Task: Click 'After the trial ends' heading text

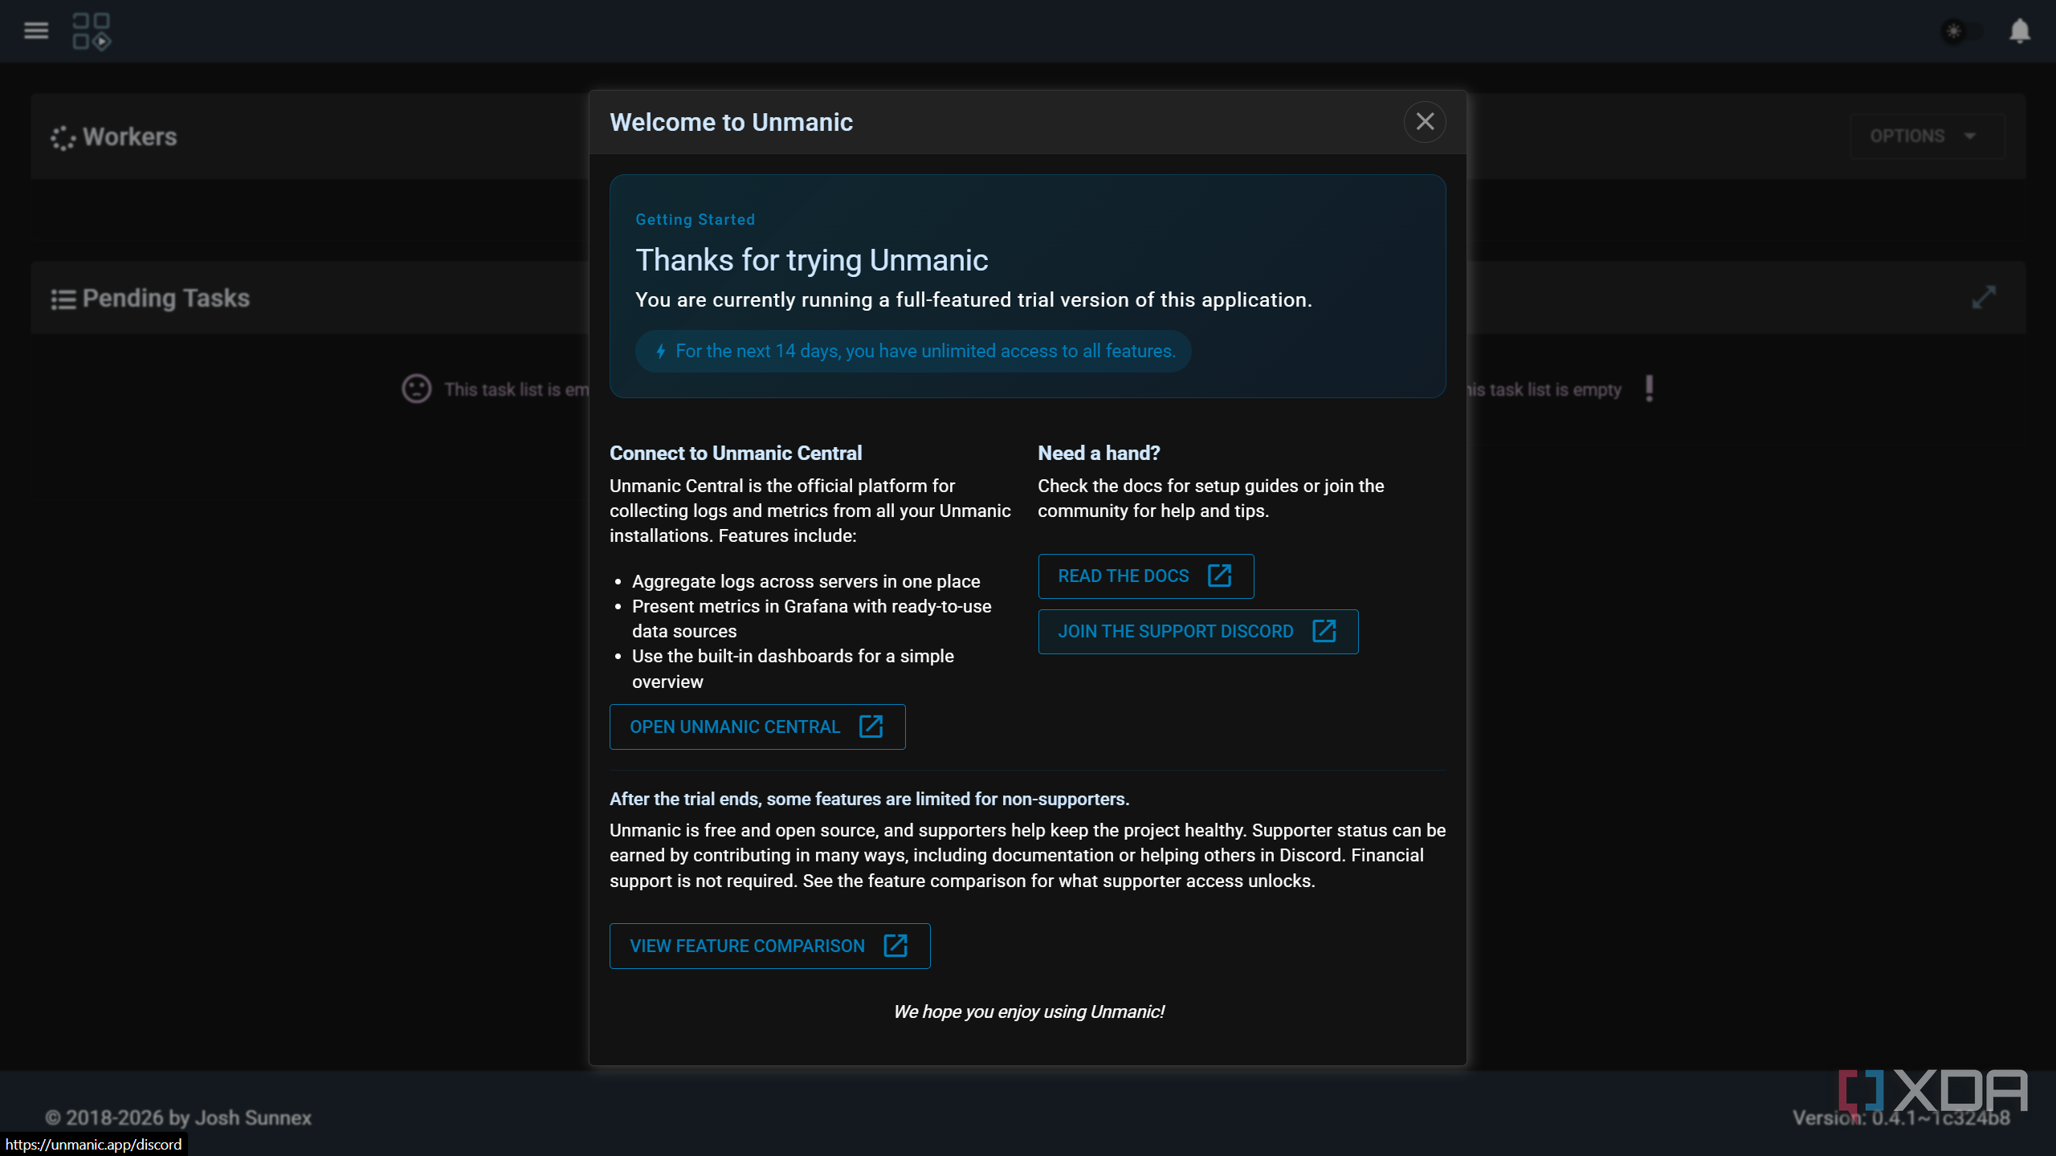Action: [869, 799]
